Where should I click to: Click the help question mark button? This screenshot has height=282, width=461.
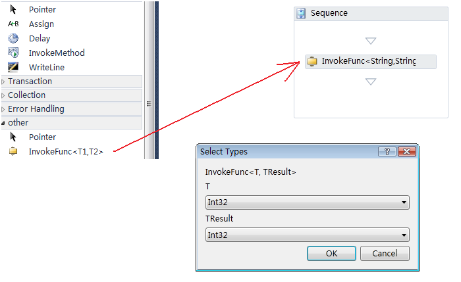tap(387, 152)
